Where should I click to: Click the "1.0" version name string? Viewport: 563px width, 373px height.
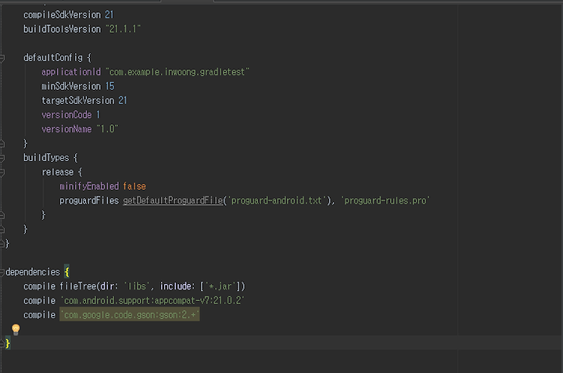pos(107,129)
